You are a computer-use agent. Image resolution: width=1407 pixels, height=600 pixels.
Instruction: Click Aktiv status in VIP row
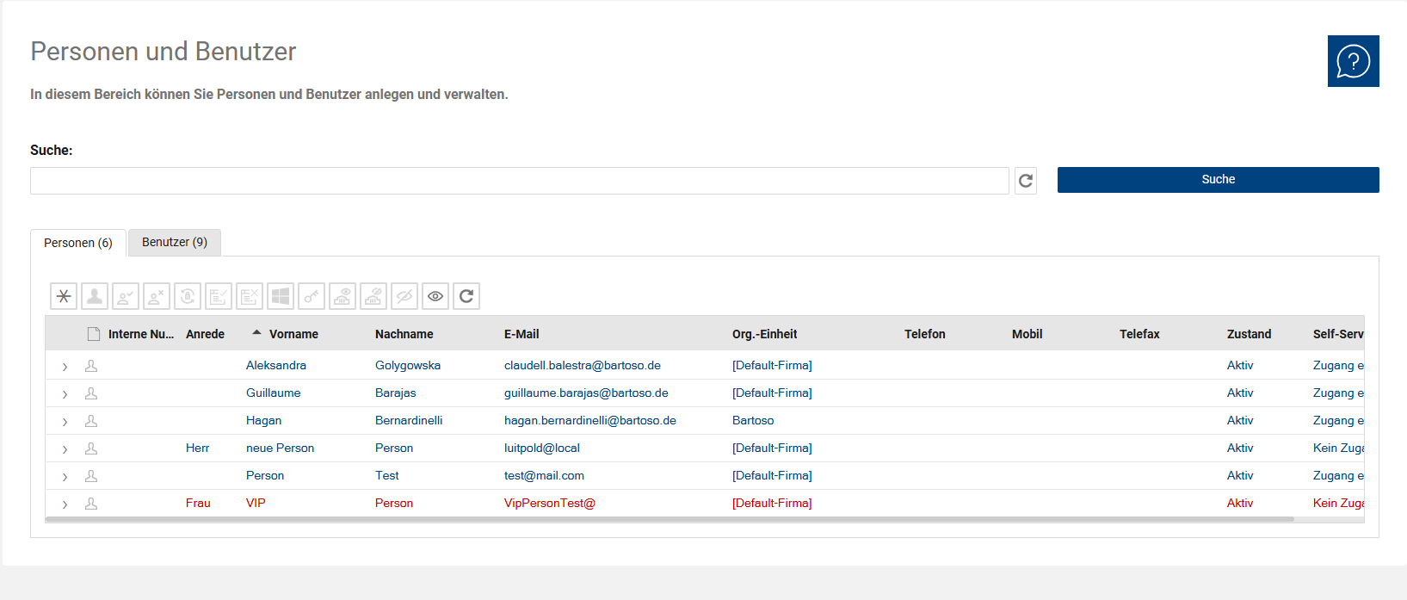point(1240,503)
